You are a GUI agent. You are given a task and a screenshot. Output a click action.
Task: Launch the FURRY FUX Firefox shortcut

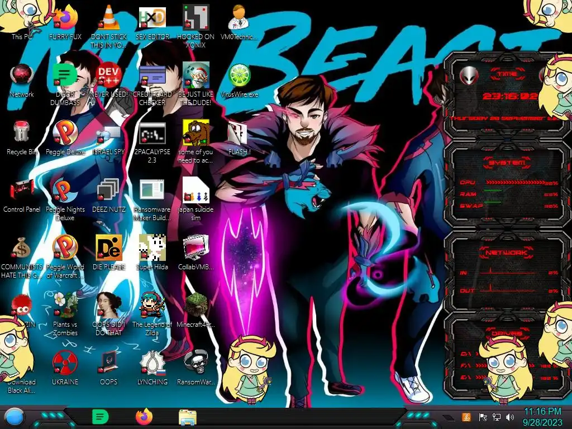point(65,22)
